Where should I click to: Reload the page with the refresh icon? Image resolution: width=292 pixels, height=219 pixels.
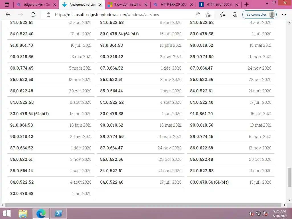(33, 15)
